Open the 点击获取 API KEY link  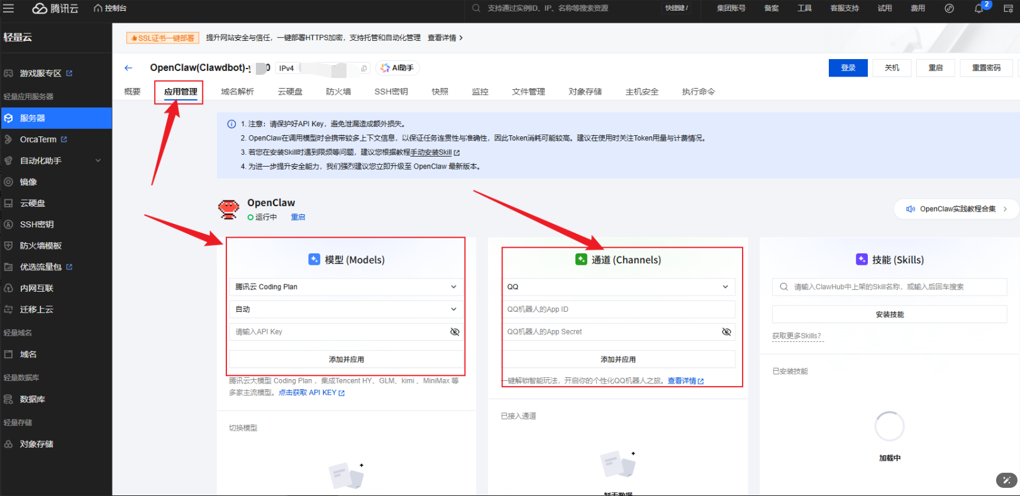(x=311, y=393)
